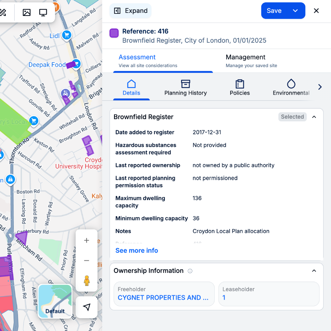This screenshot has height=331, width=331.
Task: Click the Lidl shopping cart marker
Action: (67, 35)
